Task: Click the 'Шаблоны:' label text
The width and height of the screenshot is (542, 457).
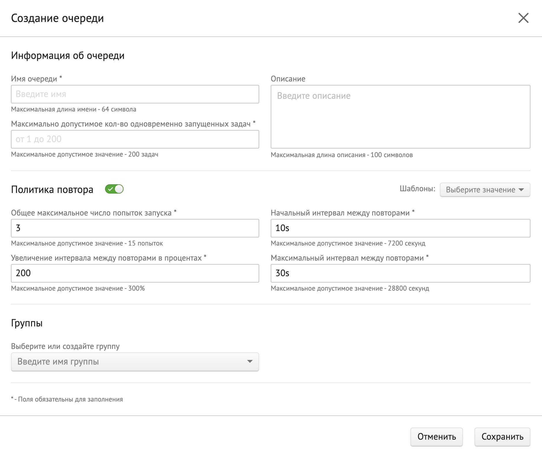Action: [417, 189]
